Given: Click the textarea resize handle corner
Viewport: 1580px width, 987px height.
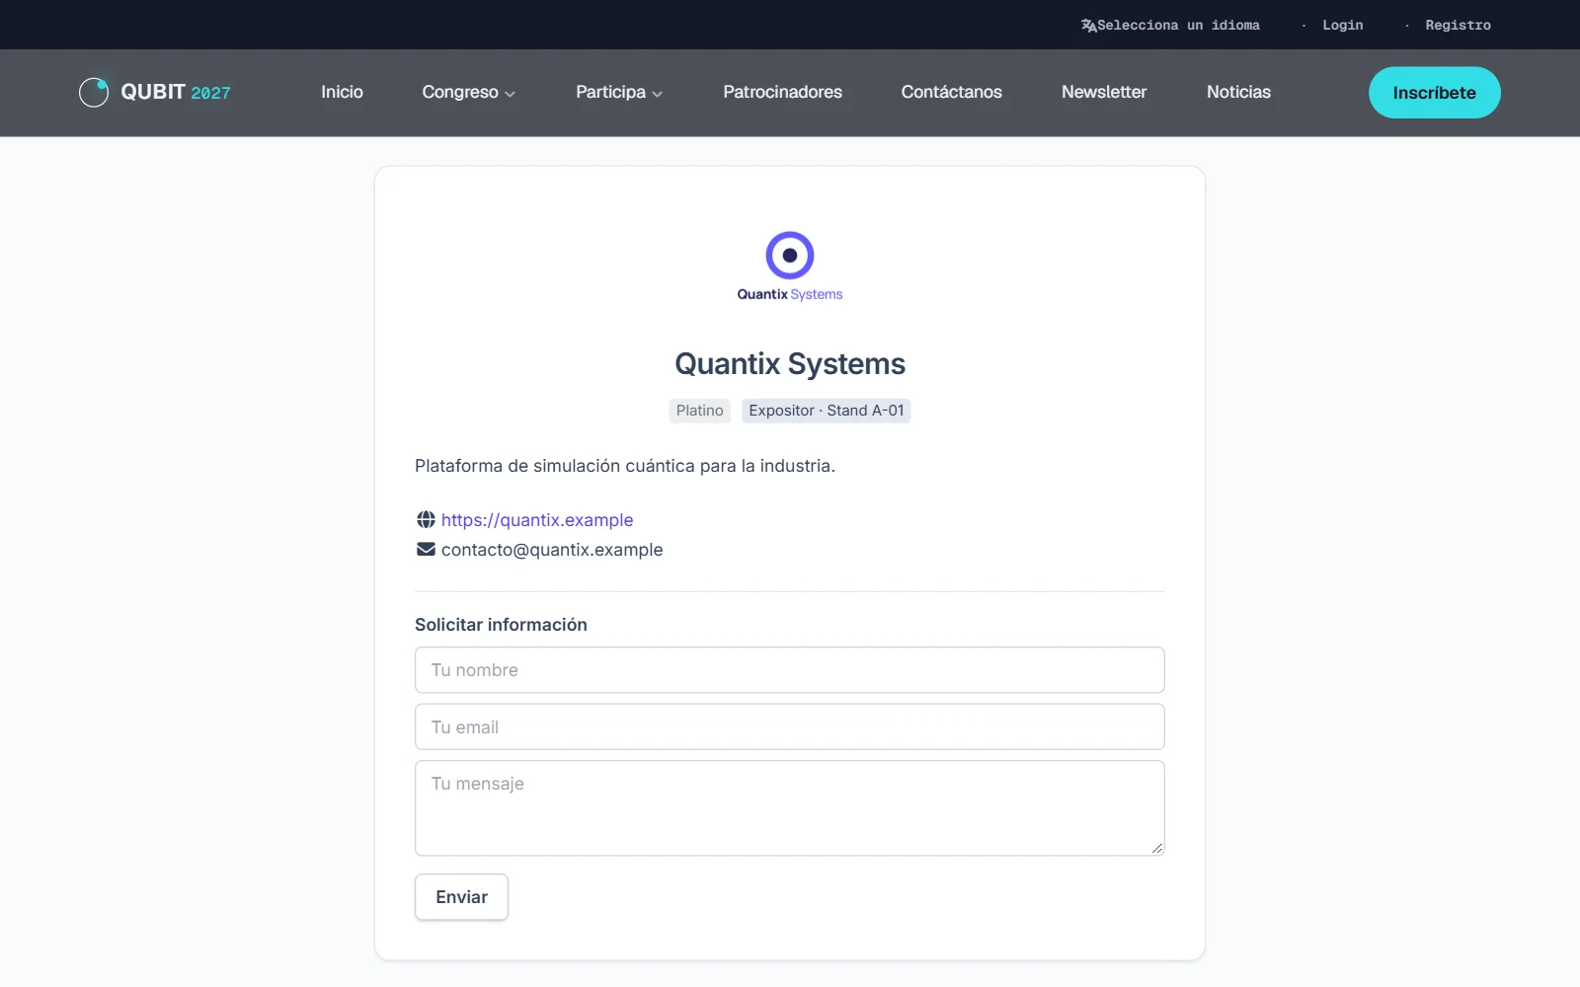Looking at the screenshot, I should (x=1157, y=848).
